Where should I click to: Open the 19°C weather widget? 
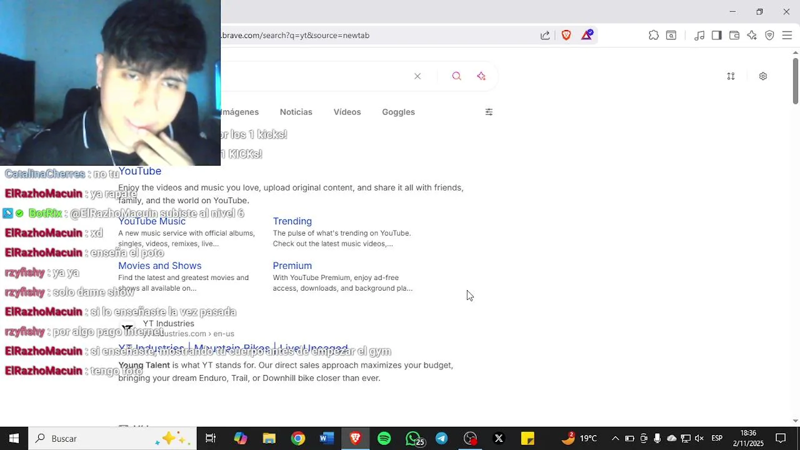(x=579, y=439)
